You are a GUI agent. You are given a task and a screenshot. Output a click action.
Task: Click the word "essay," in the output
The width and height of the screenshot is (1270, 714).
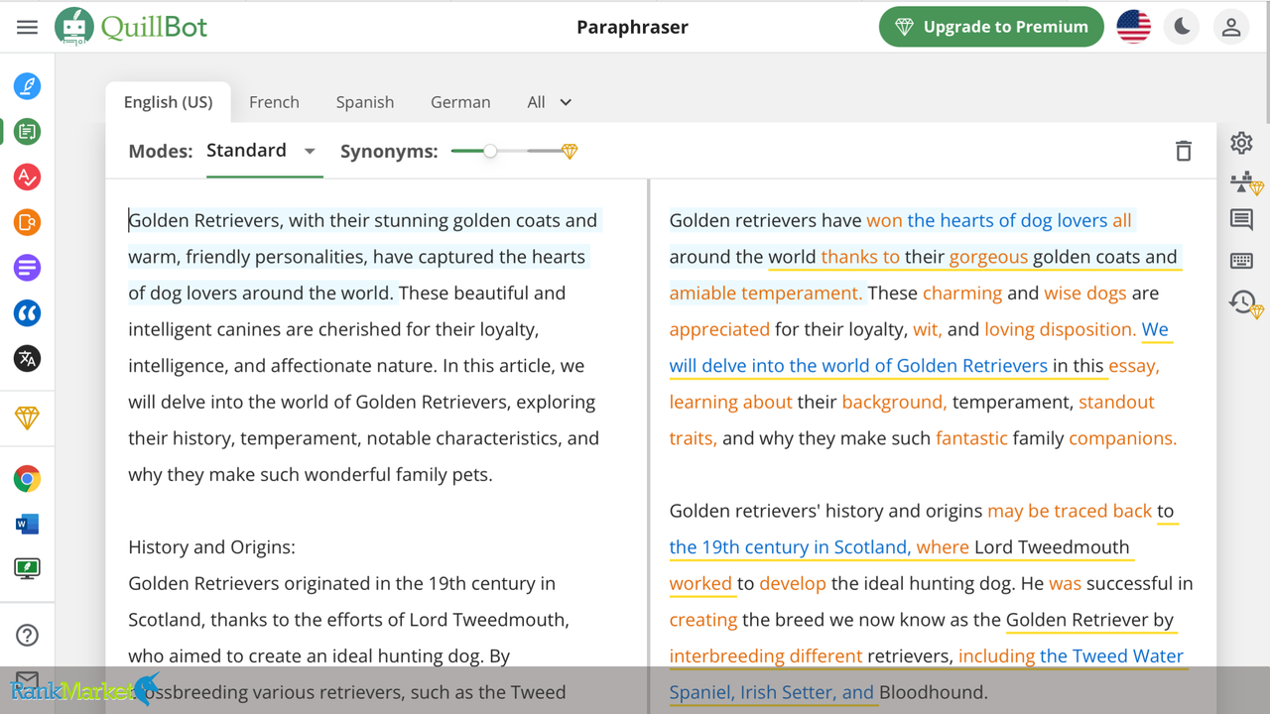pyautogui.click(x=1134, y=366)
